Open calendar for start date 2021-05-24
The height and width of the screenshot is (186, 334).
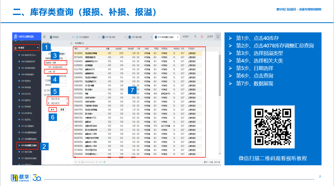click(x=67, y=99)
